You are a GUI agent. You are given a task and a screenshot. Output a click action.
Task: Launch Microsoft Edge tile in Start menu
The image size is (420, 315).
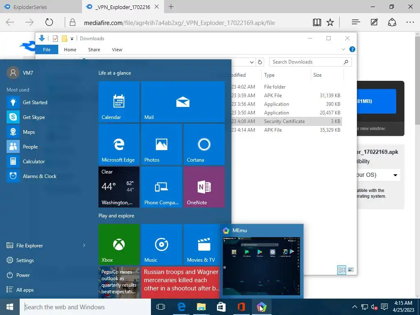click(x=119, y=144)
